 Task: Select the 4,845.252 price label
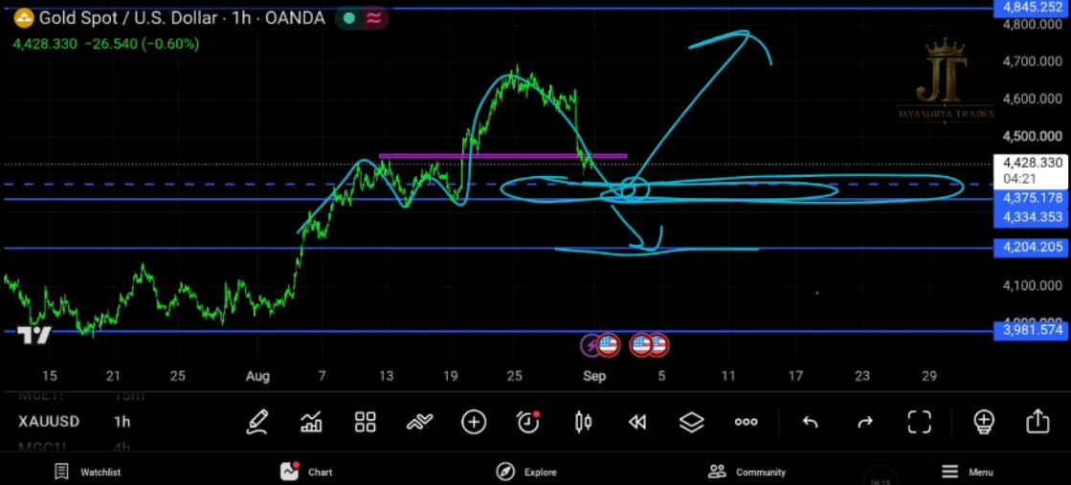coord(1032,7)
